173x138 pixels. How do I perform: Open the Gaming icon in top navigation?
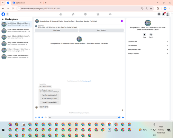pos(110,14)
